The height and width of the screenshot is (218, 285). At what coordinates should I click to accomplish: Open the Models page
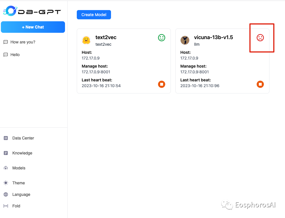[x=19, y=168]
